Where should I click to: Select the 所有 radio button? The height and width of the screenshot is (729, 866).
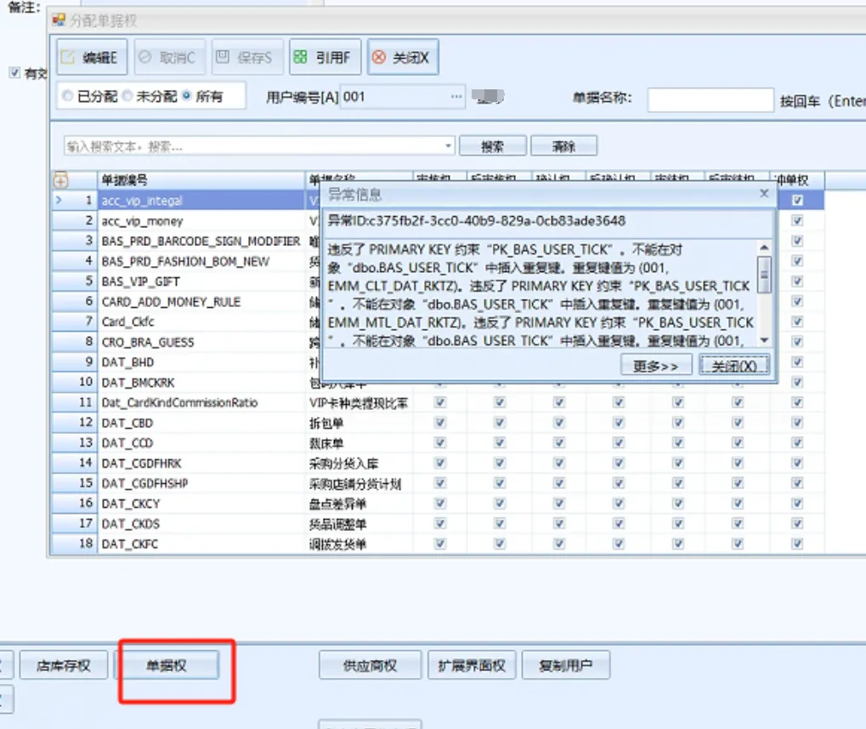coord(186,97)
